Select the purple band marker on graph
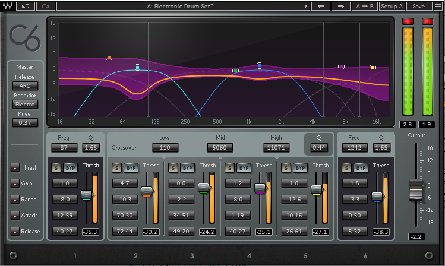 point(341,66)
